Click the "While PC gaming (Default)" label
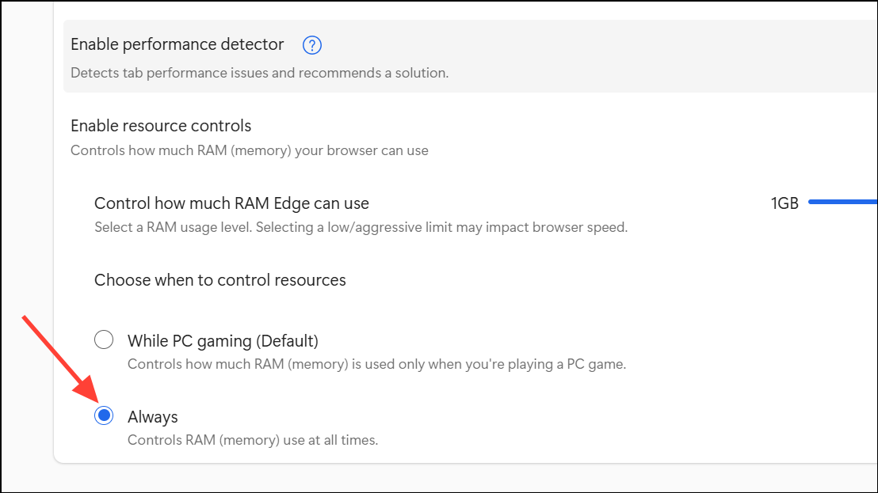 point(223,341)
